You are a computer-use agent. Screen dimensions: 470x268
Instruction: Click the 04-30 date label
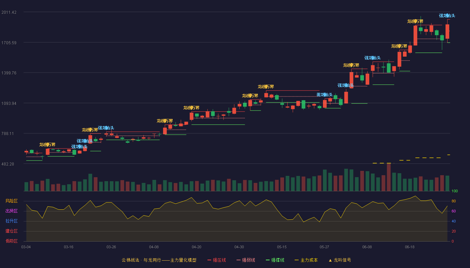coord(239,247)
